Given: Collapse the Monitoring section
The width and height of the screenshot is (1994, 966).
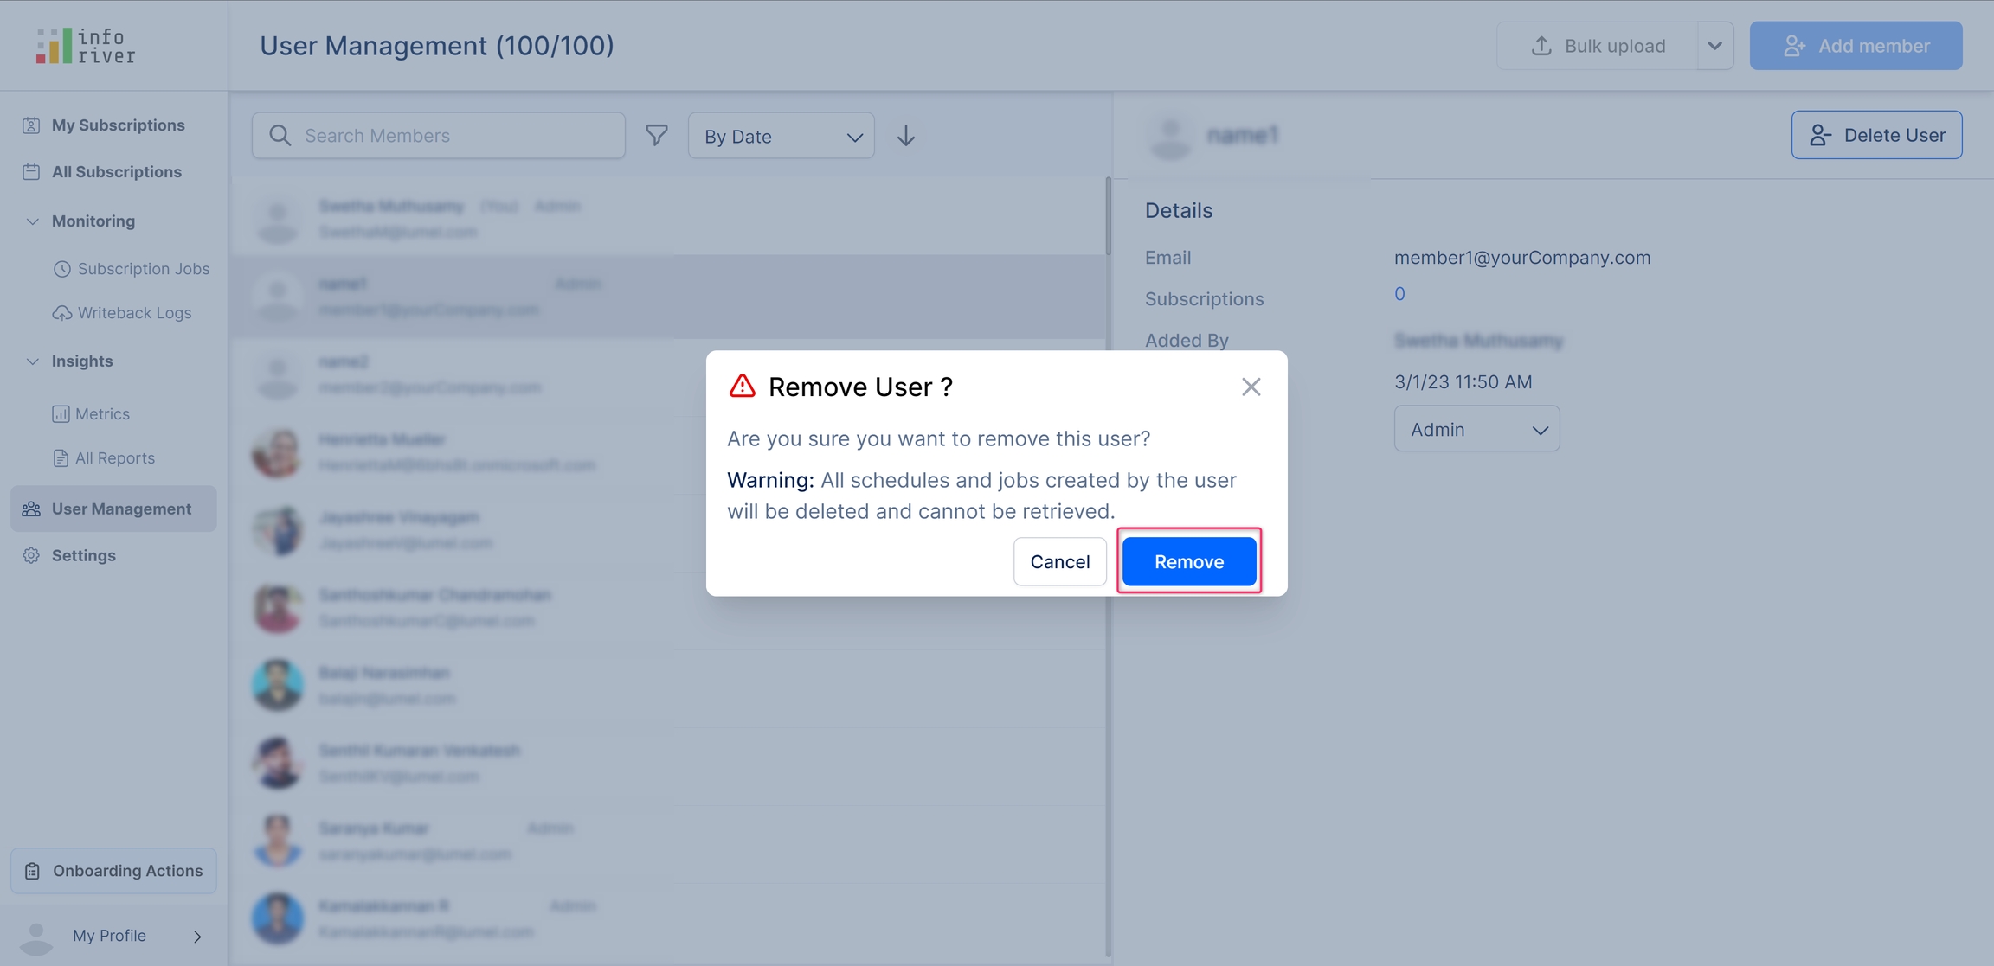Looking at the screenshot, I should (x=32, y=221).
